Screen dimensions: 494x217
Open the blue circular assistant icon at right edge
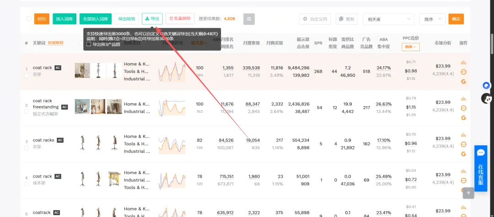pos(486,85)
